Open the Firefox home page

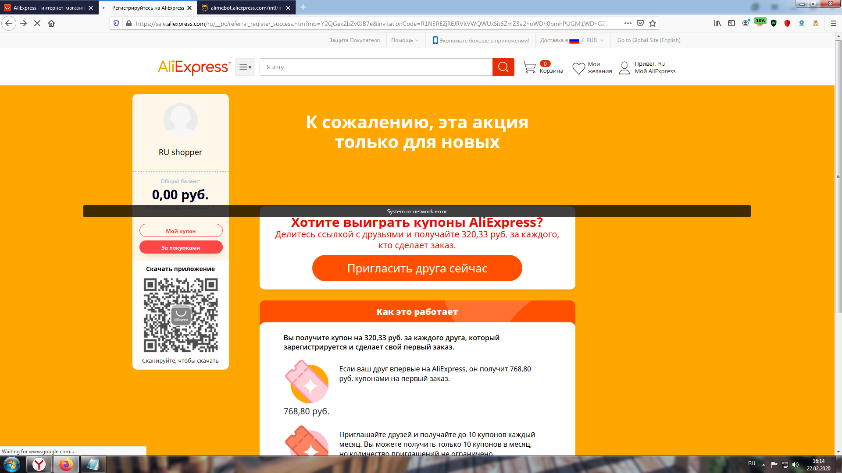pyautogui.click(x=51, y=23)
